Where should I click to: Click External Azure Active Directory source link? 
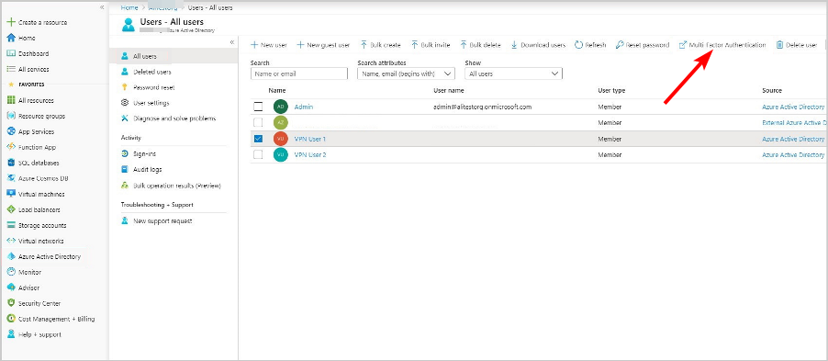pyautogui.click(x=795, y=122)
